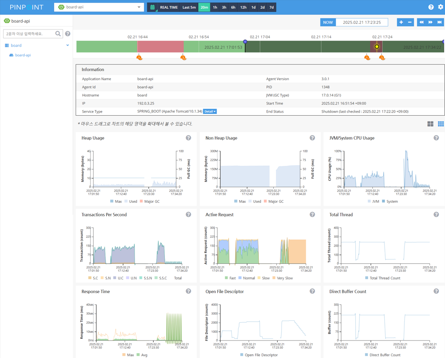Click blue range-start handle on timeline
This screenshot has height=358, width=445.
coord(245,42)
